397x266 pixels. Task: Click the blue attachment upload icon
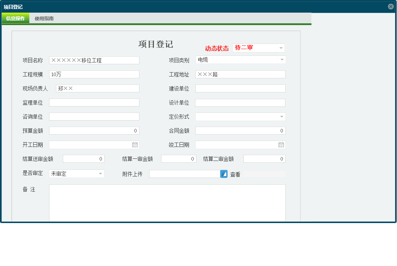(x=224, y=174)
